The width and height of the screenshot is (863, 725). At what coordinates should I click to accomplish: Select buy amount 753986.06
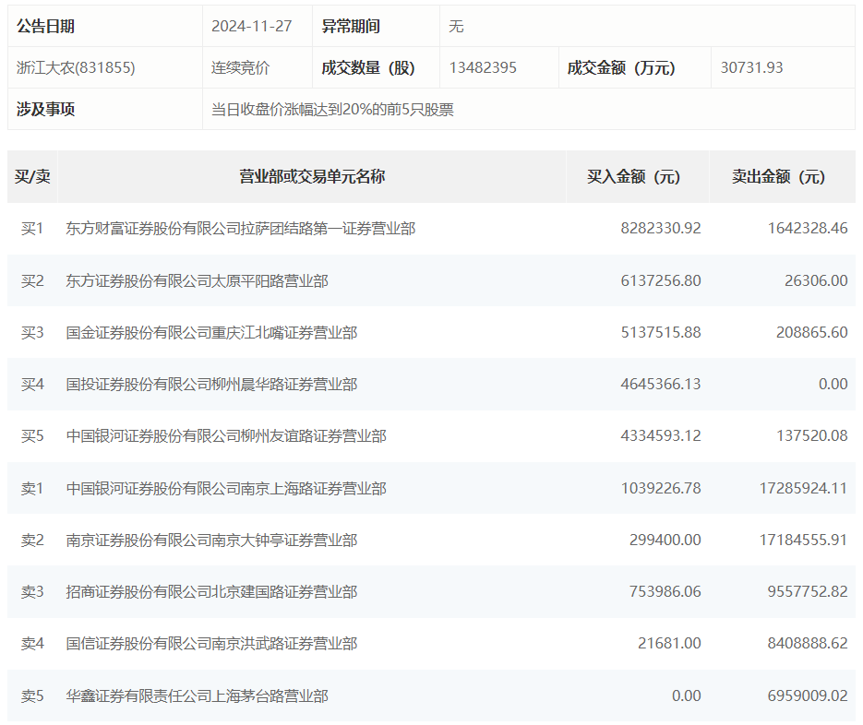665,591
